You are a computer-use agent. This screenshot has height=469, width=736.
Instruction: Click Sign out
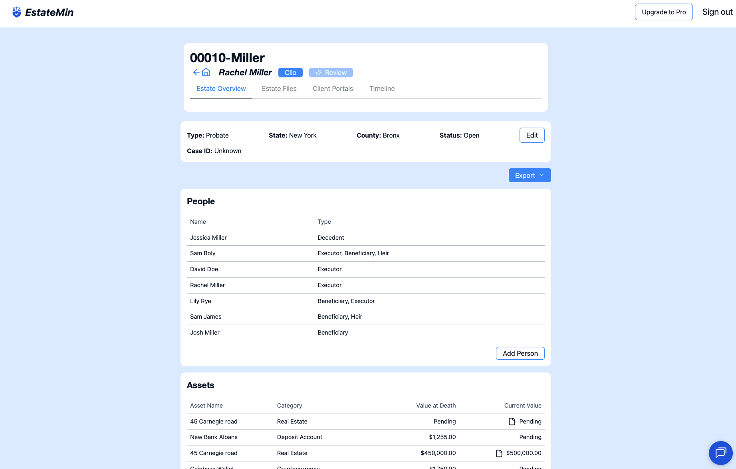[x=717, y=12]
